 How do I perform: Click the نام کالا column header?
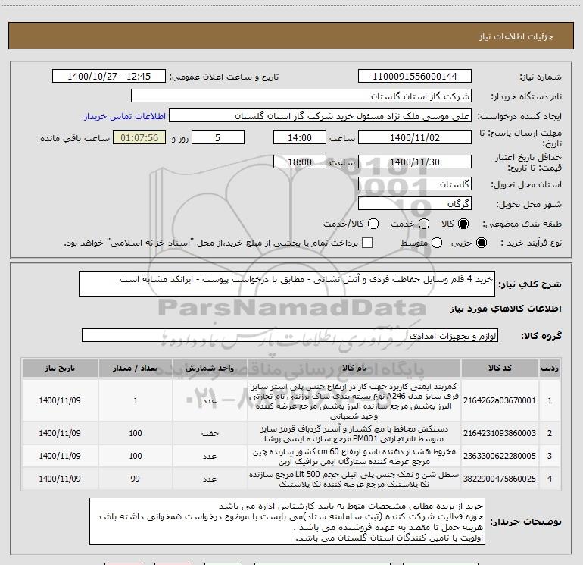tap(354, 369)
